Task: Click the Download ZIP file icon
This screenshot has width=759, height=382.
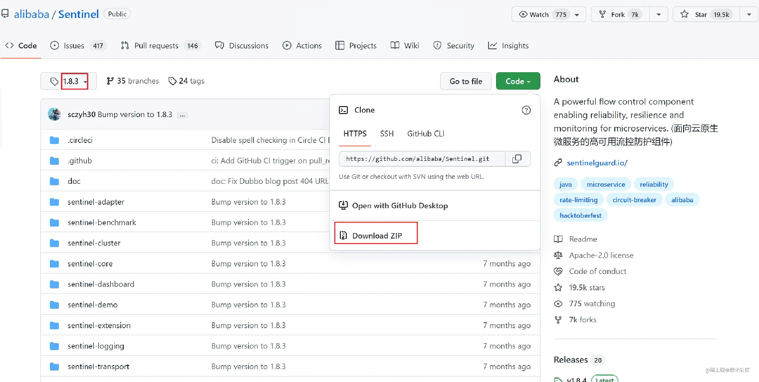Action: 343,236
